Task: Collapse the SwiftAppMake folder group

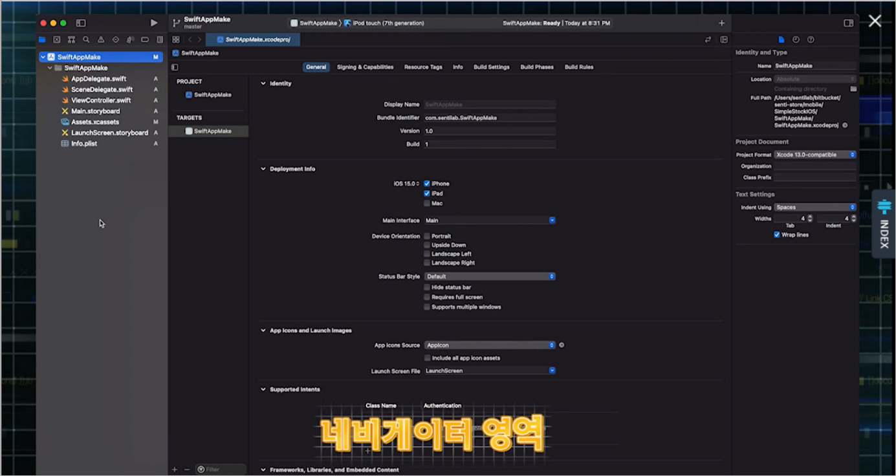Action: click(x=50, y=68)
